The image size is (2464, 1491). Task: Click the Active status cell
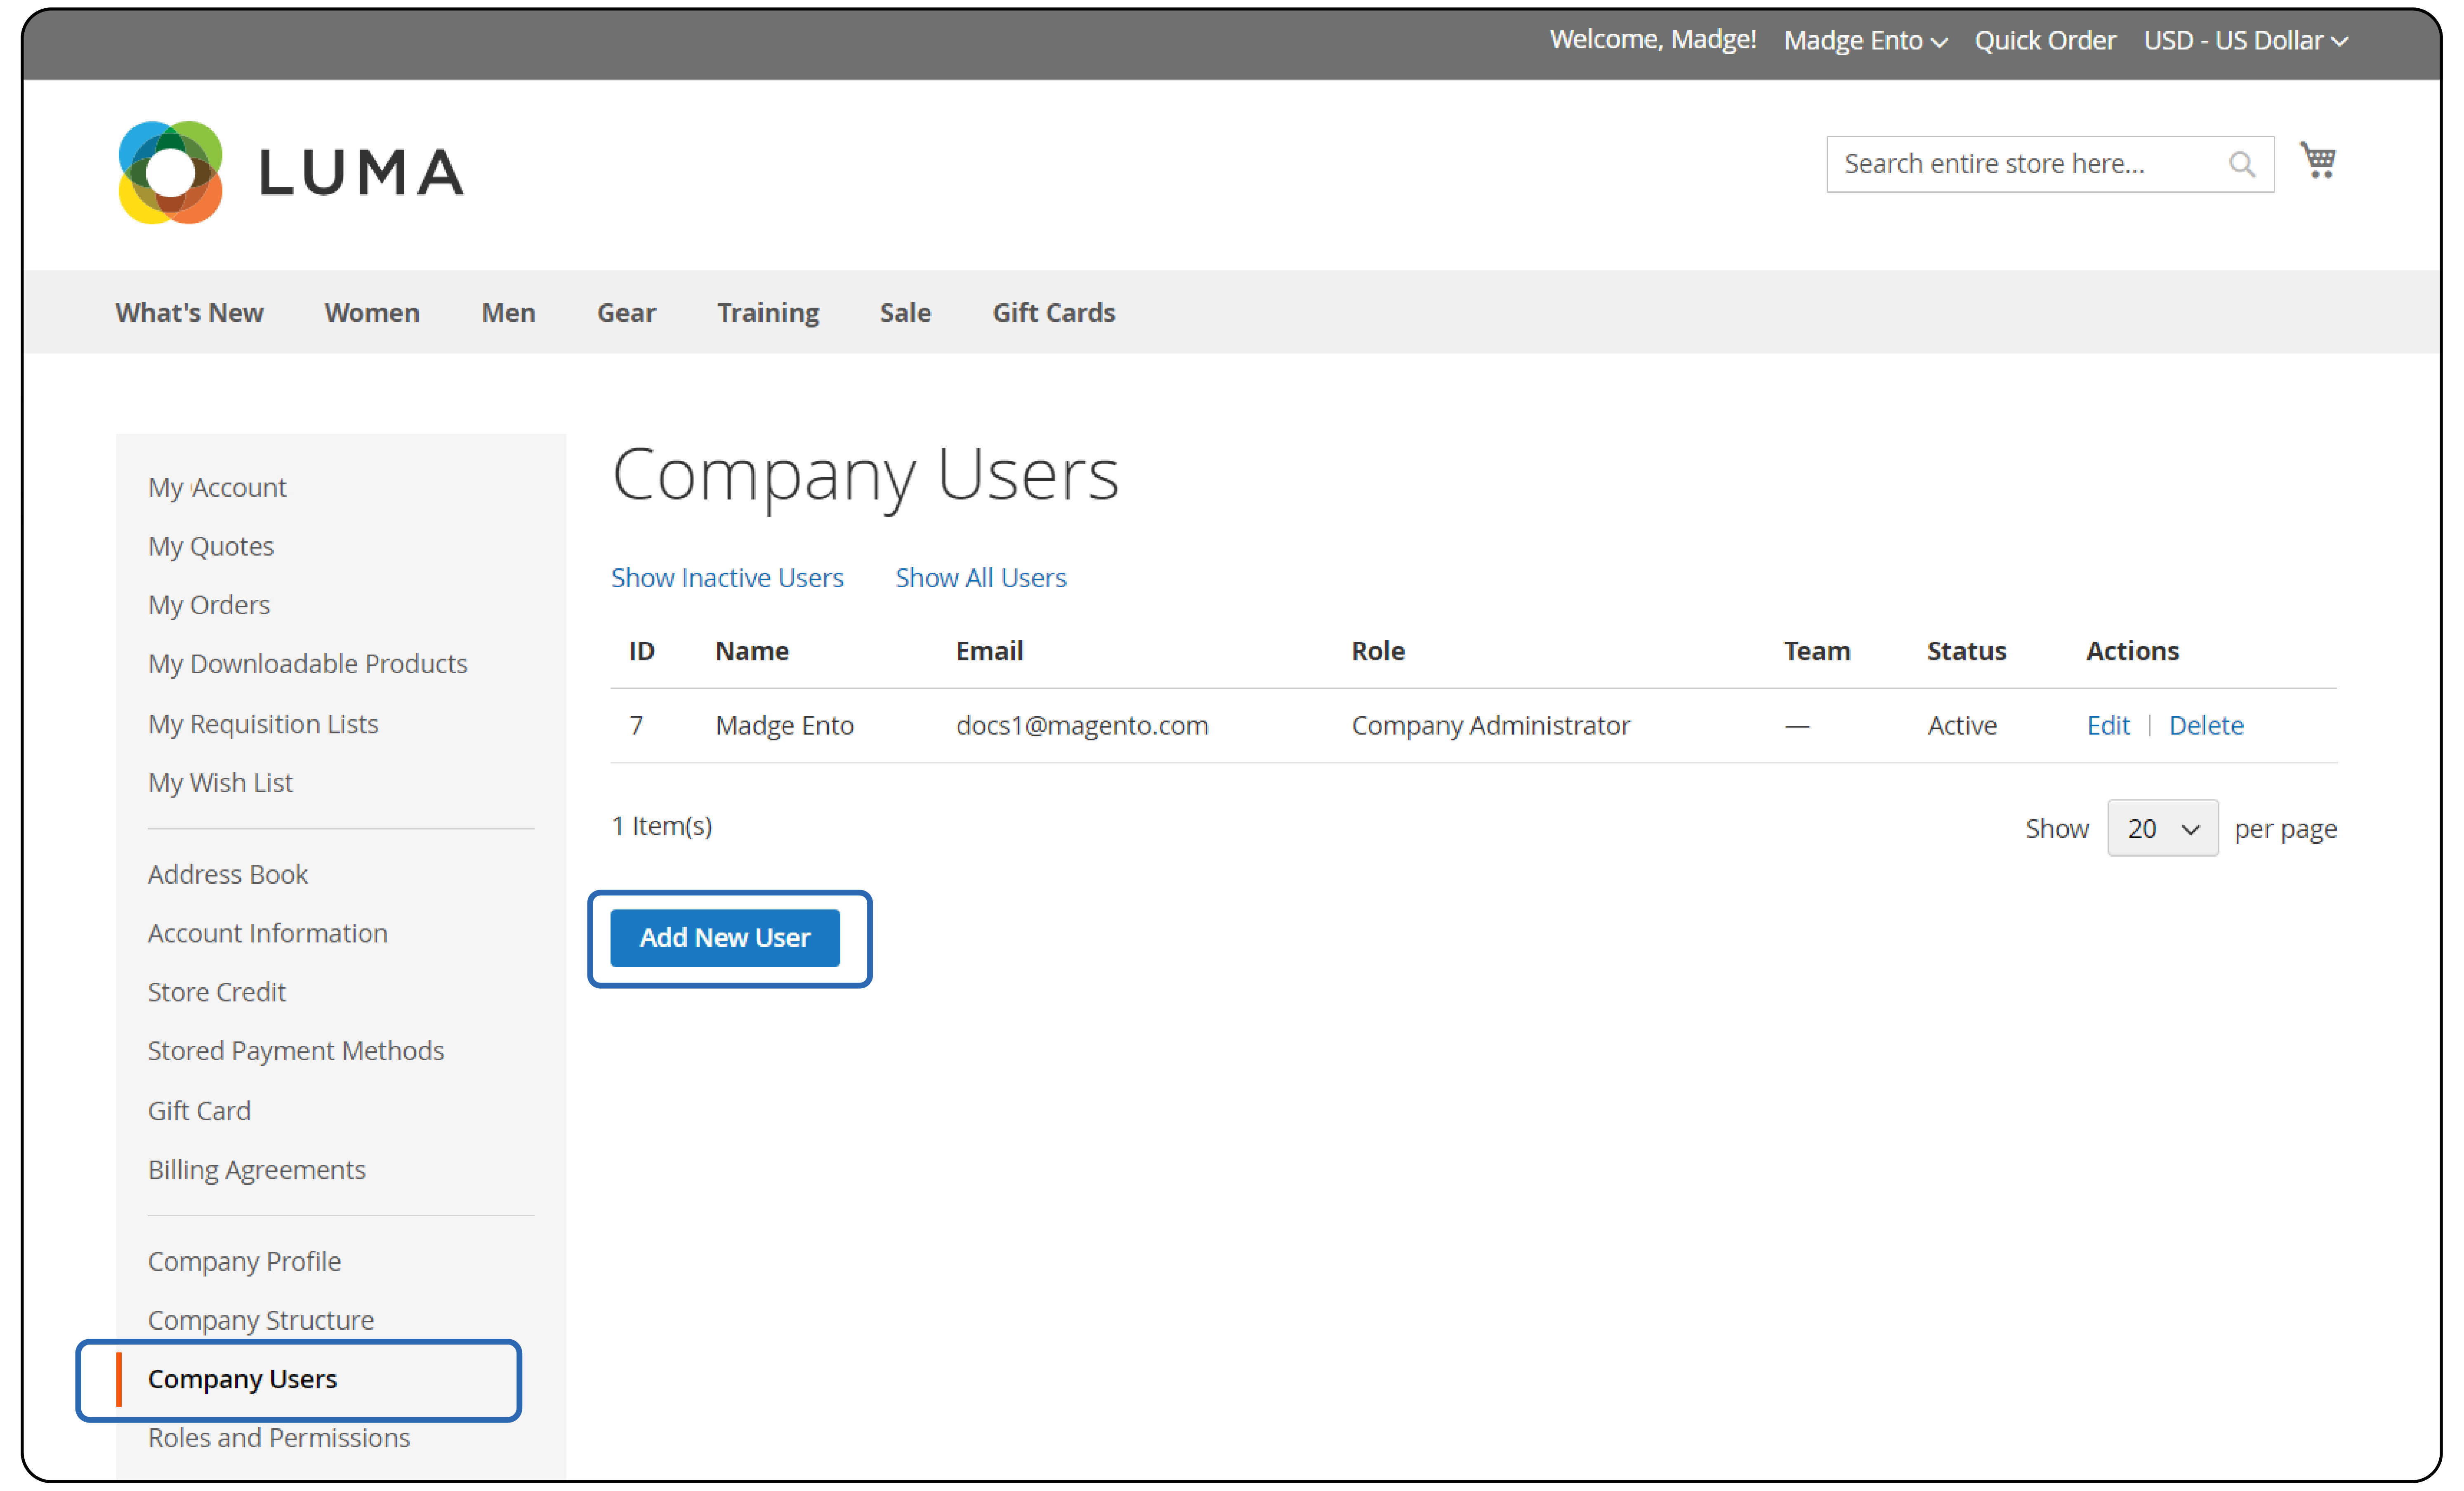(x=1962, y=725)
